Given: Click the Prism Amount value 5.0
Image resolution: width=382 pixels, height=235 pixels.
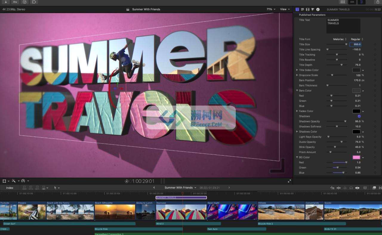Looking at the screenshot, I should click(x=358, y=152).
